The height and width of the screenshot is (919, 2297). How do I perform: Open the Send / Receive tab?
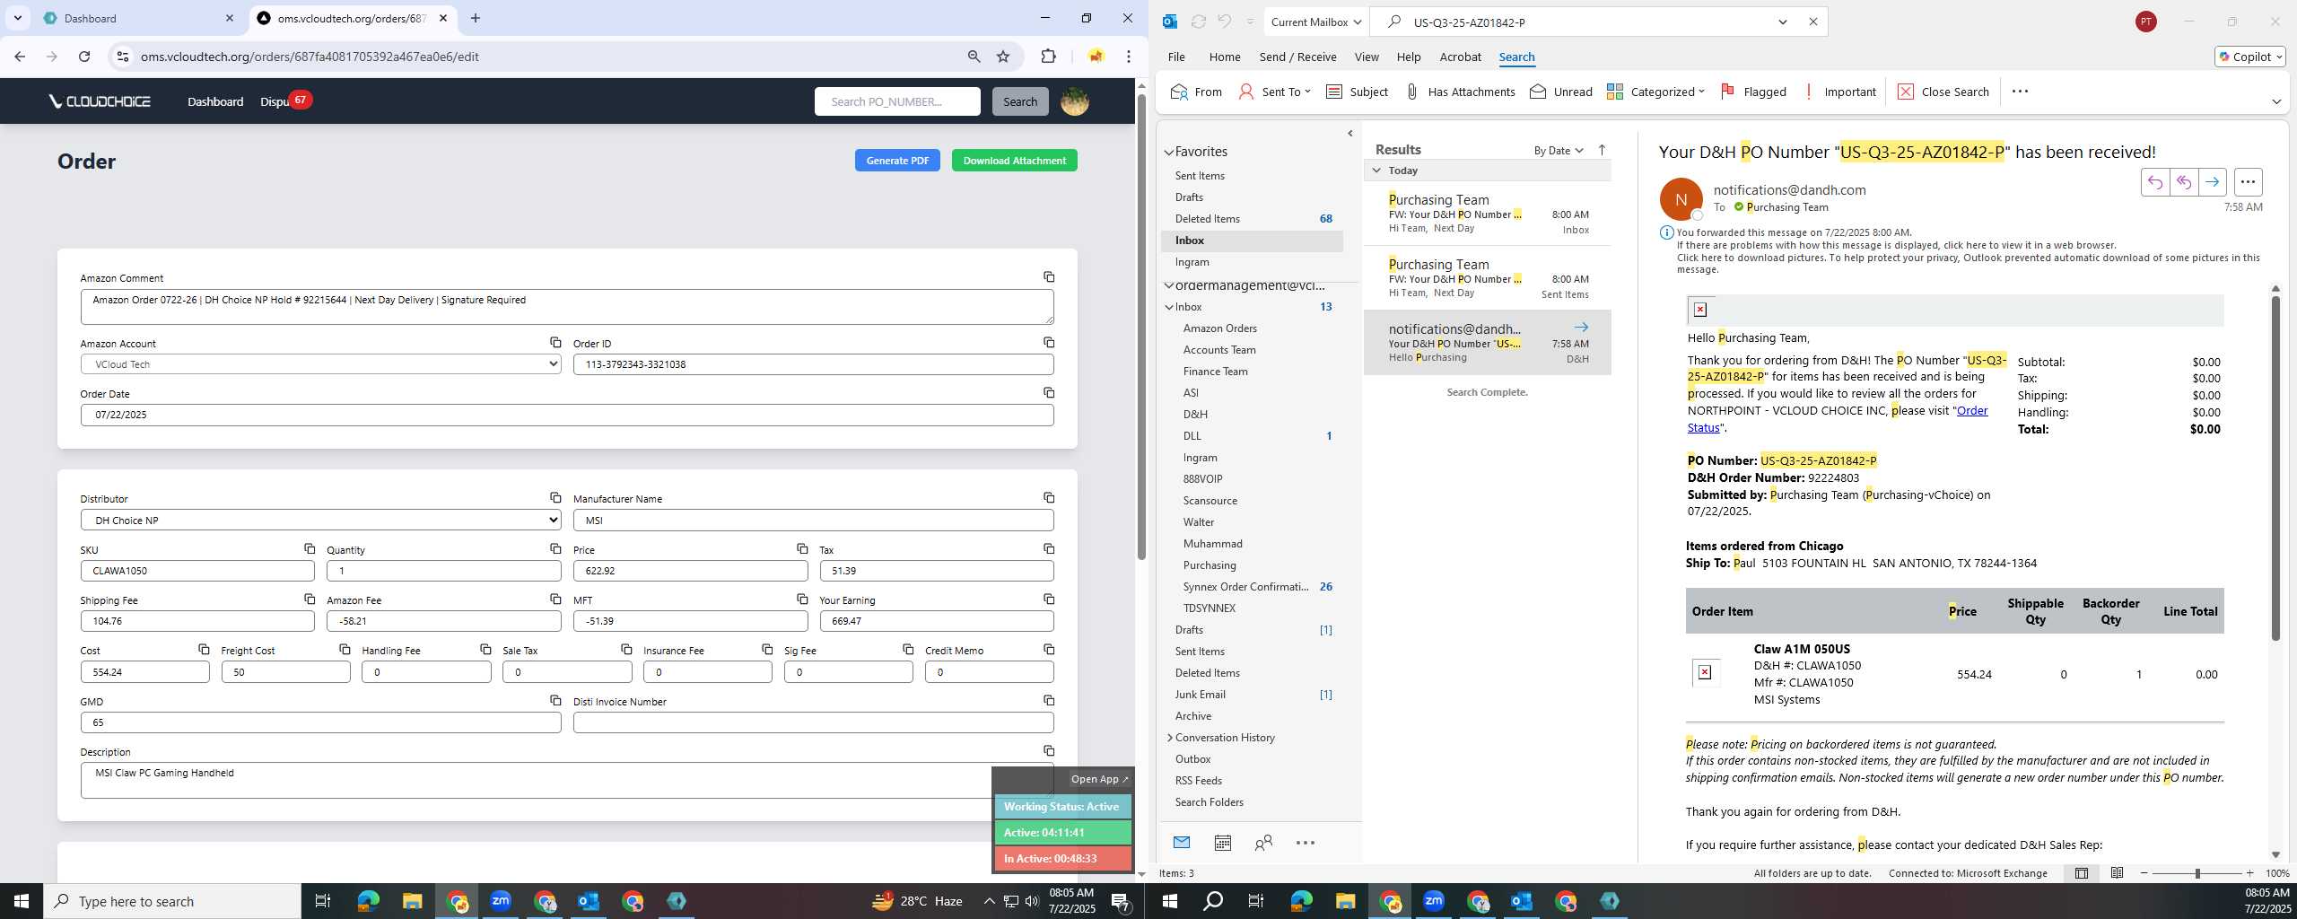point(1297,57)
